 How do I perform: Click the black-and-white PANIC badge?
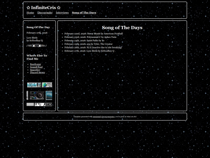tap(43, 105)
